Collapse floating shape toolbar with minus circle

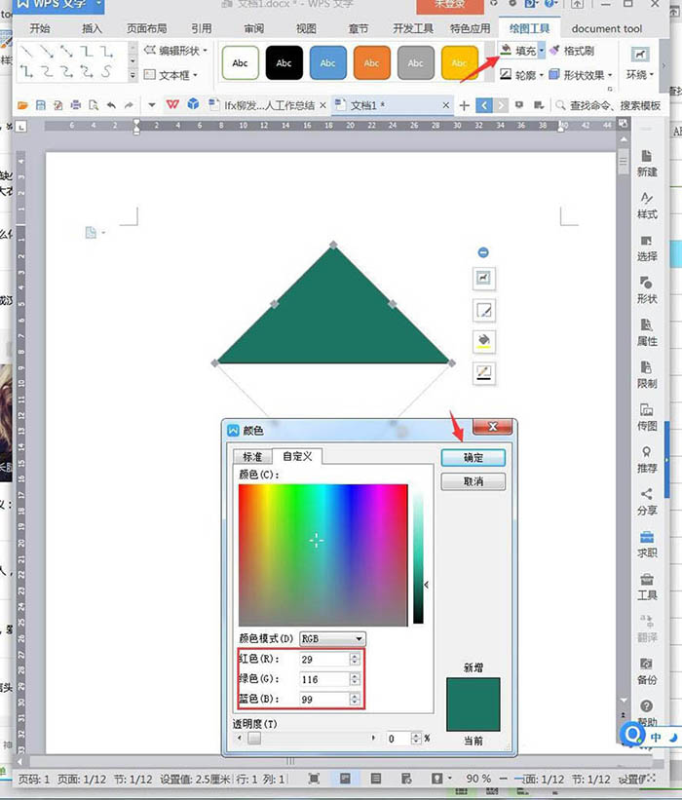point(483,252)
